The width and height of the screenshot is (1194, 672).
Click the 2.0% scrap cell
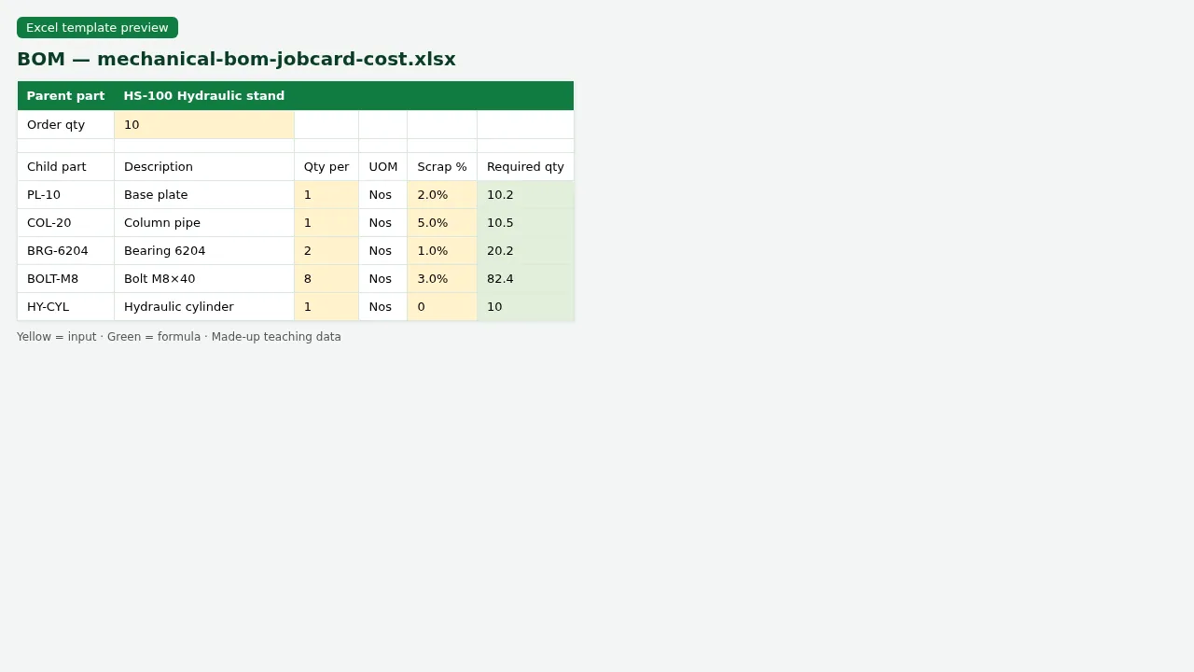click(x=442, y=195)
